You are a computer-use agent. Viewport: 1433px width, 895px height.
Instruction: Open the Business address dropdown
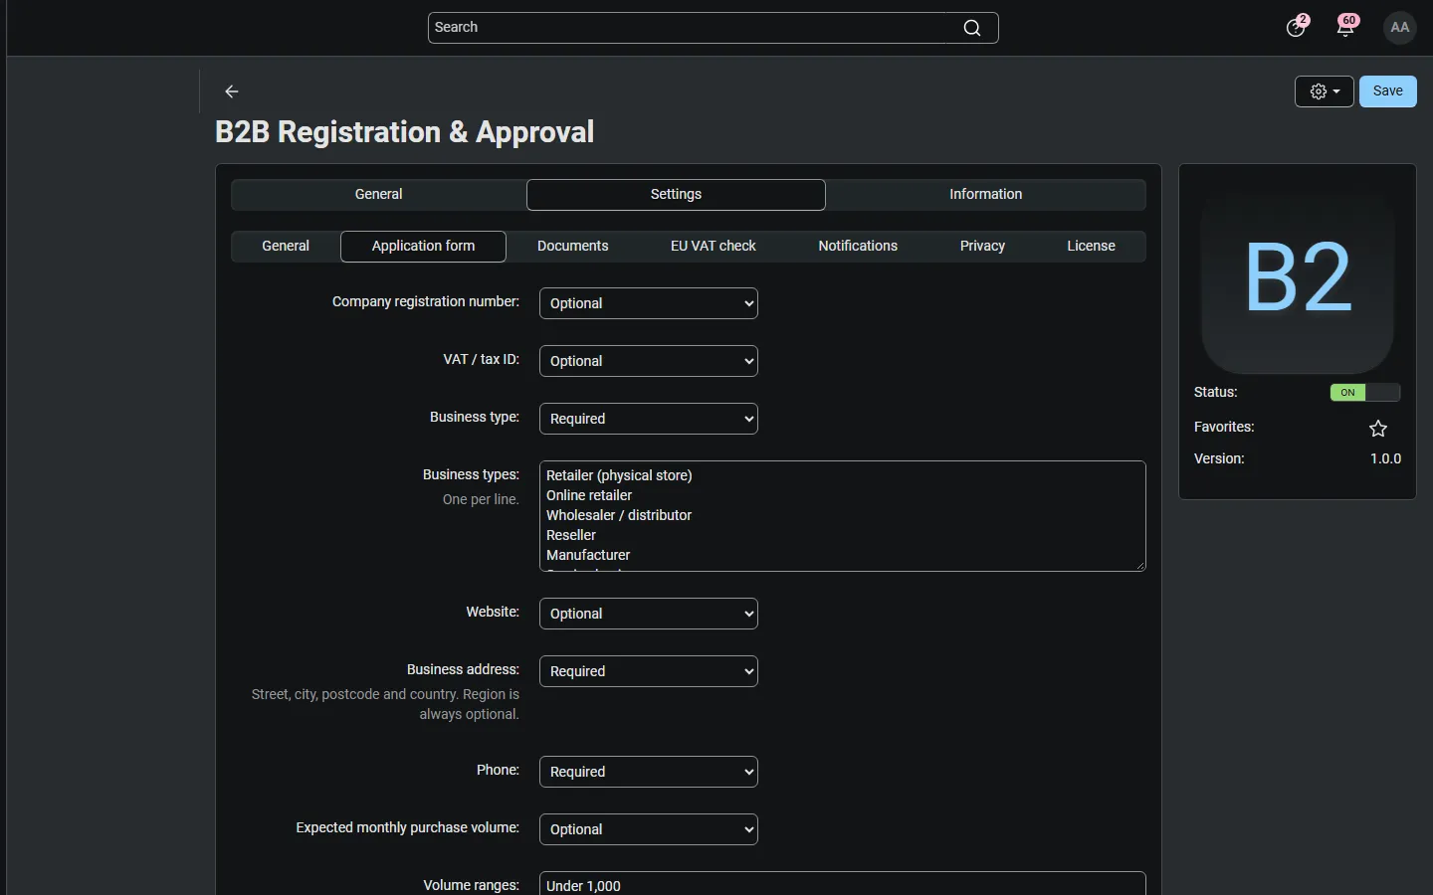coord(649,671)
